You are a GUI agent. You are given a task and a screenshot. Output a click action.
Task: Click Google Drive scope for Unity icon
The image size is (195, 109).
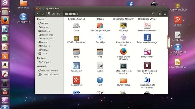click(x=147, y=66)
